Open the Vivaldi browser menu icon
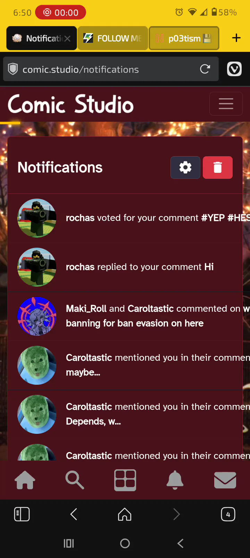The width and height of the screenshot is (250, 558). 234,69
